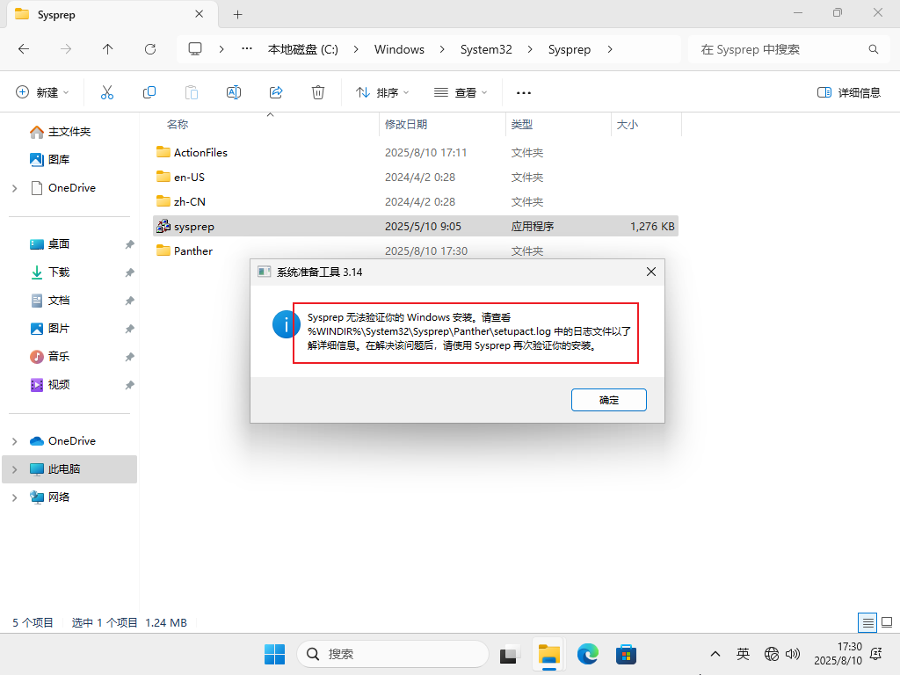This screenshot has height=675, width=900.
Task: Open Task View on the taskbar
Action: point(509,654)
